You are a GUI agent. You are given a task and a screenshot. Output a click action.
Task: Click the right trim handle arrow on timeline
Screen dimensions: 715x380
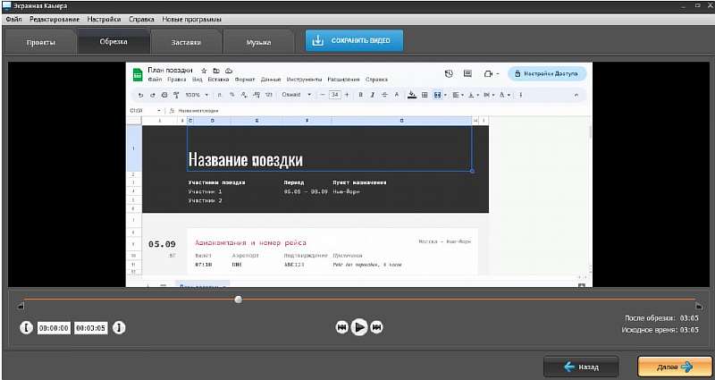point(697,308)
